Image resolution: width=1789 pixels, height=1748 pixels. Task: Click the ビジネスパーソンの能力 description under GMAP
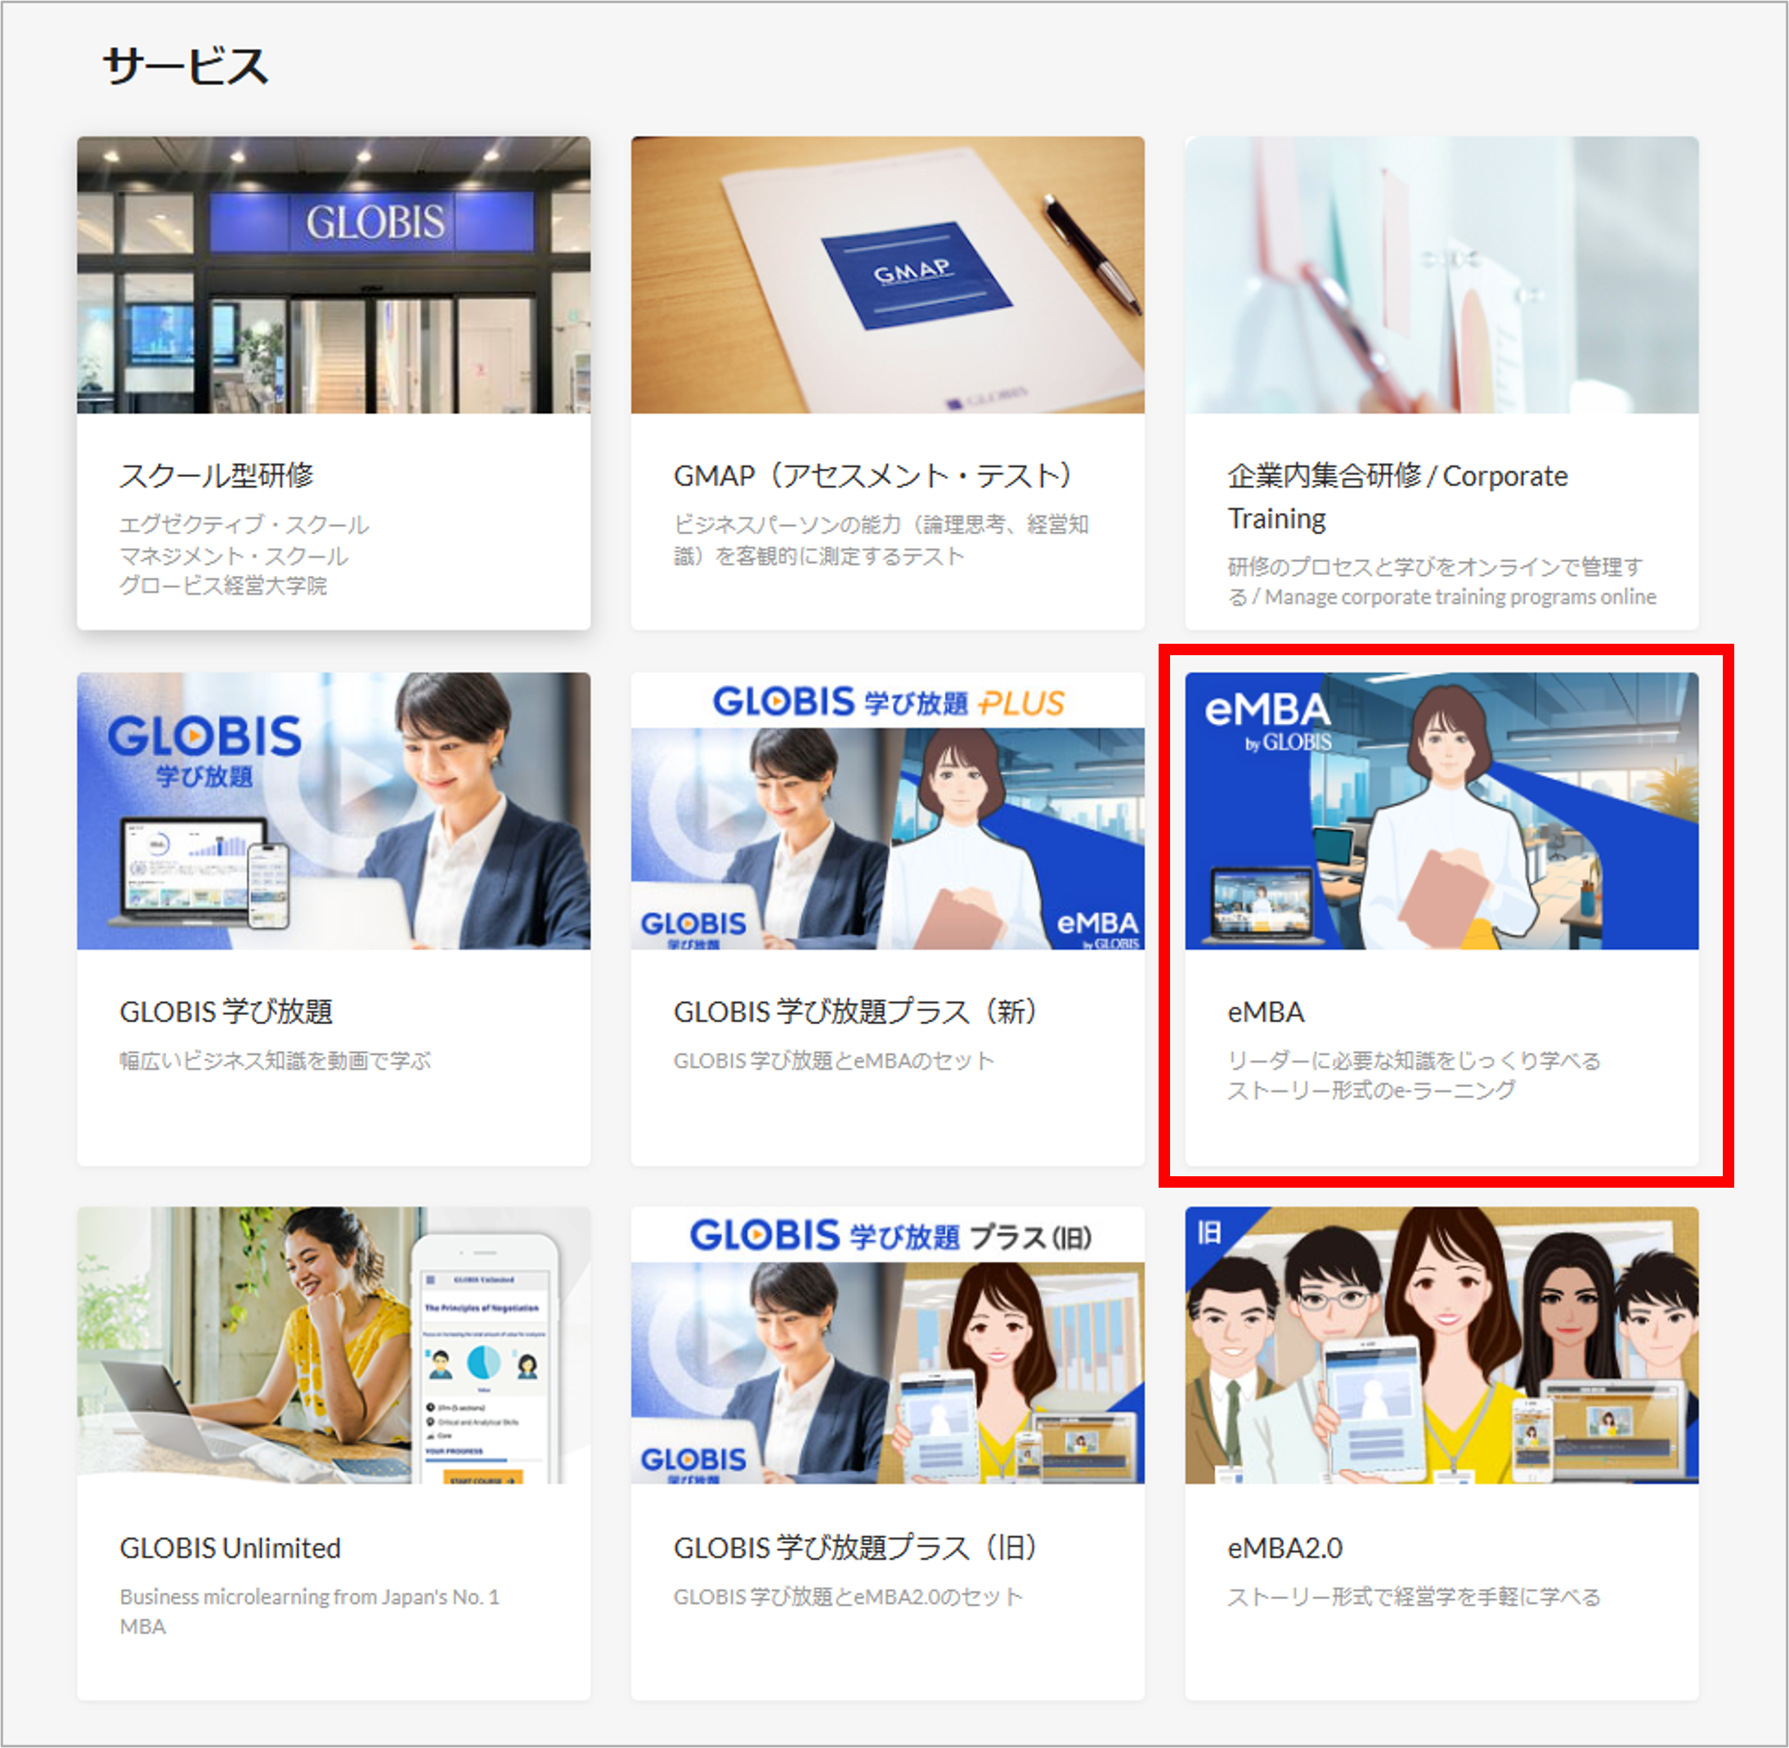pyautogui.click(x=881, y=540)
